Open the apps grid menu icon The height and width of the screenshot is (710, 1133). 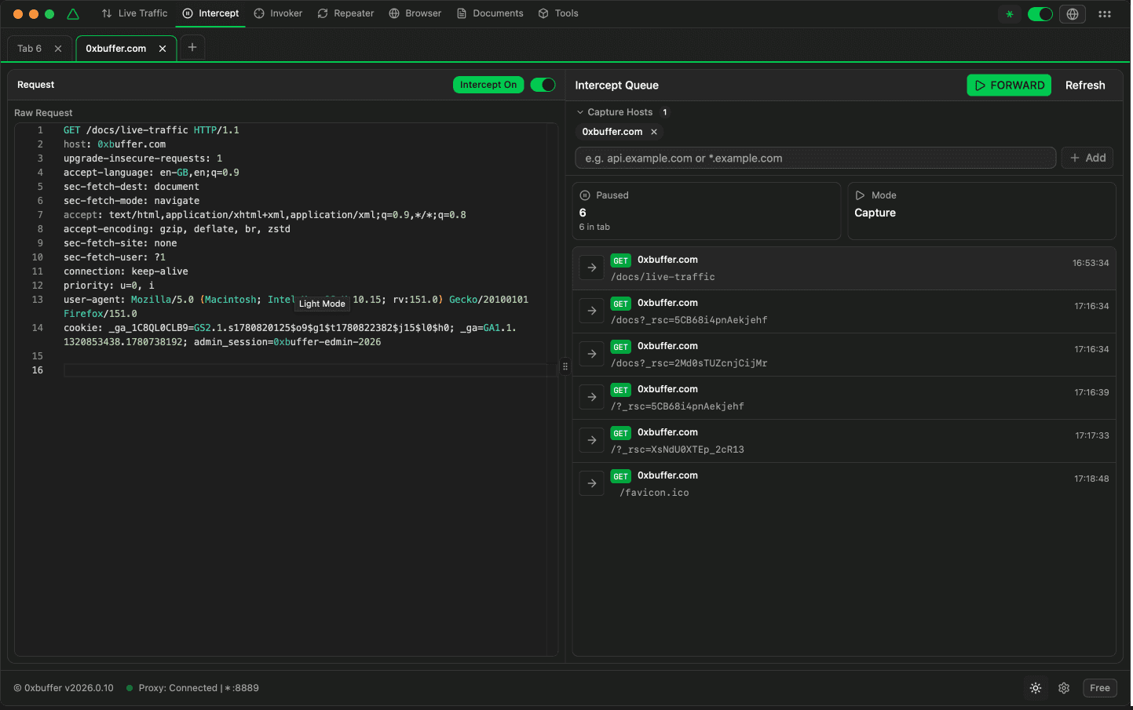coord(1105,14)
